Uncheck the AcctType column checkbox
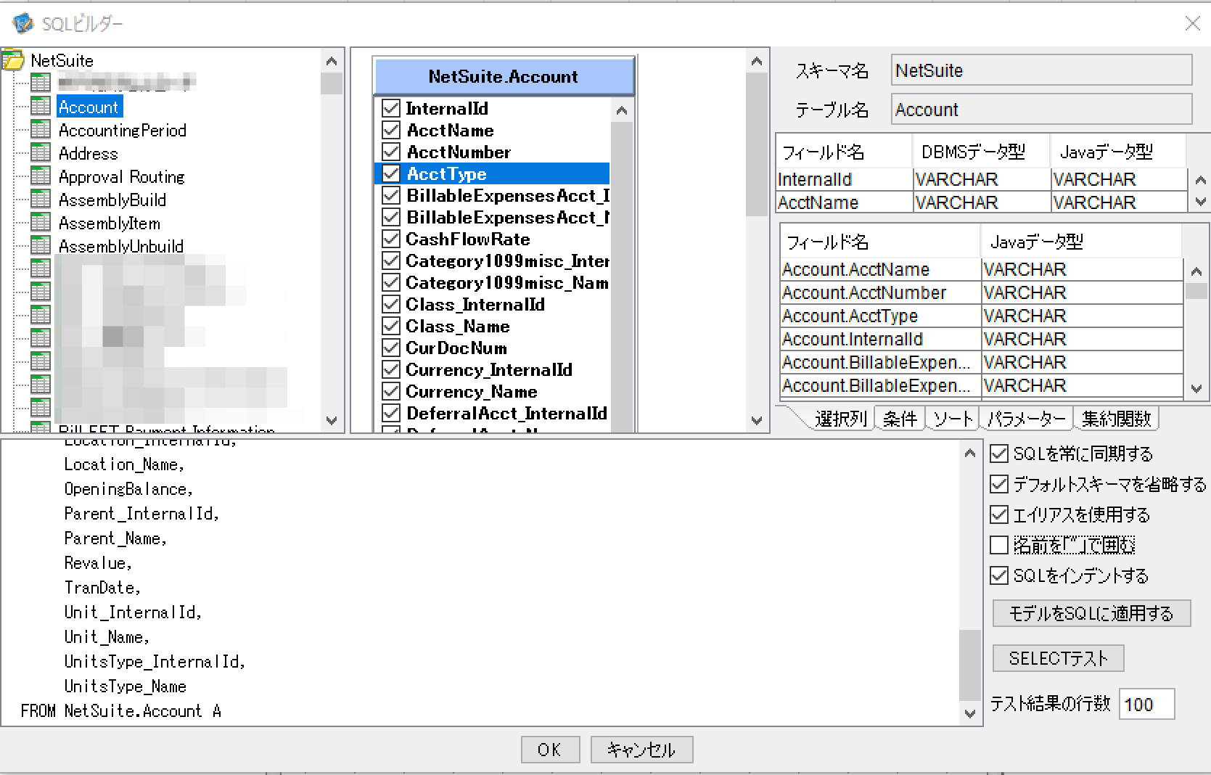Viewport: 1211px width, 775px height. coord(391,173)
